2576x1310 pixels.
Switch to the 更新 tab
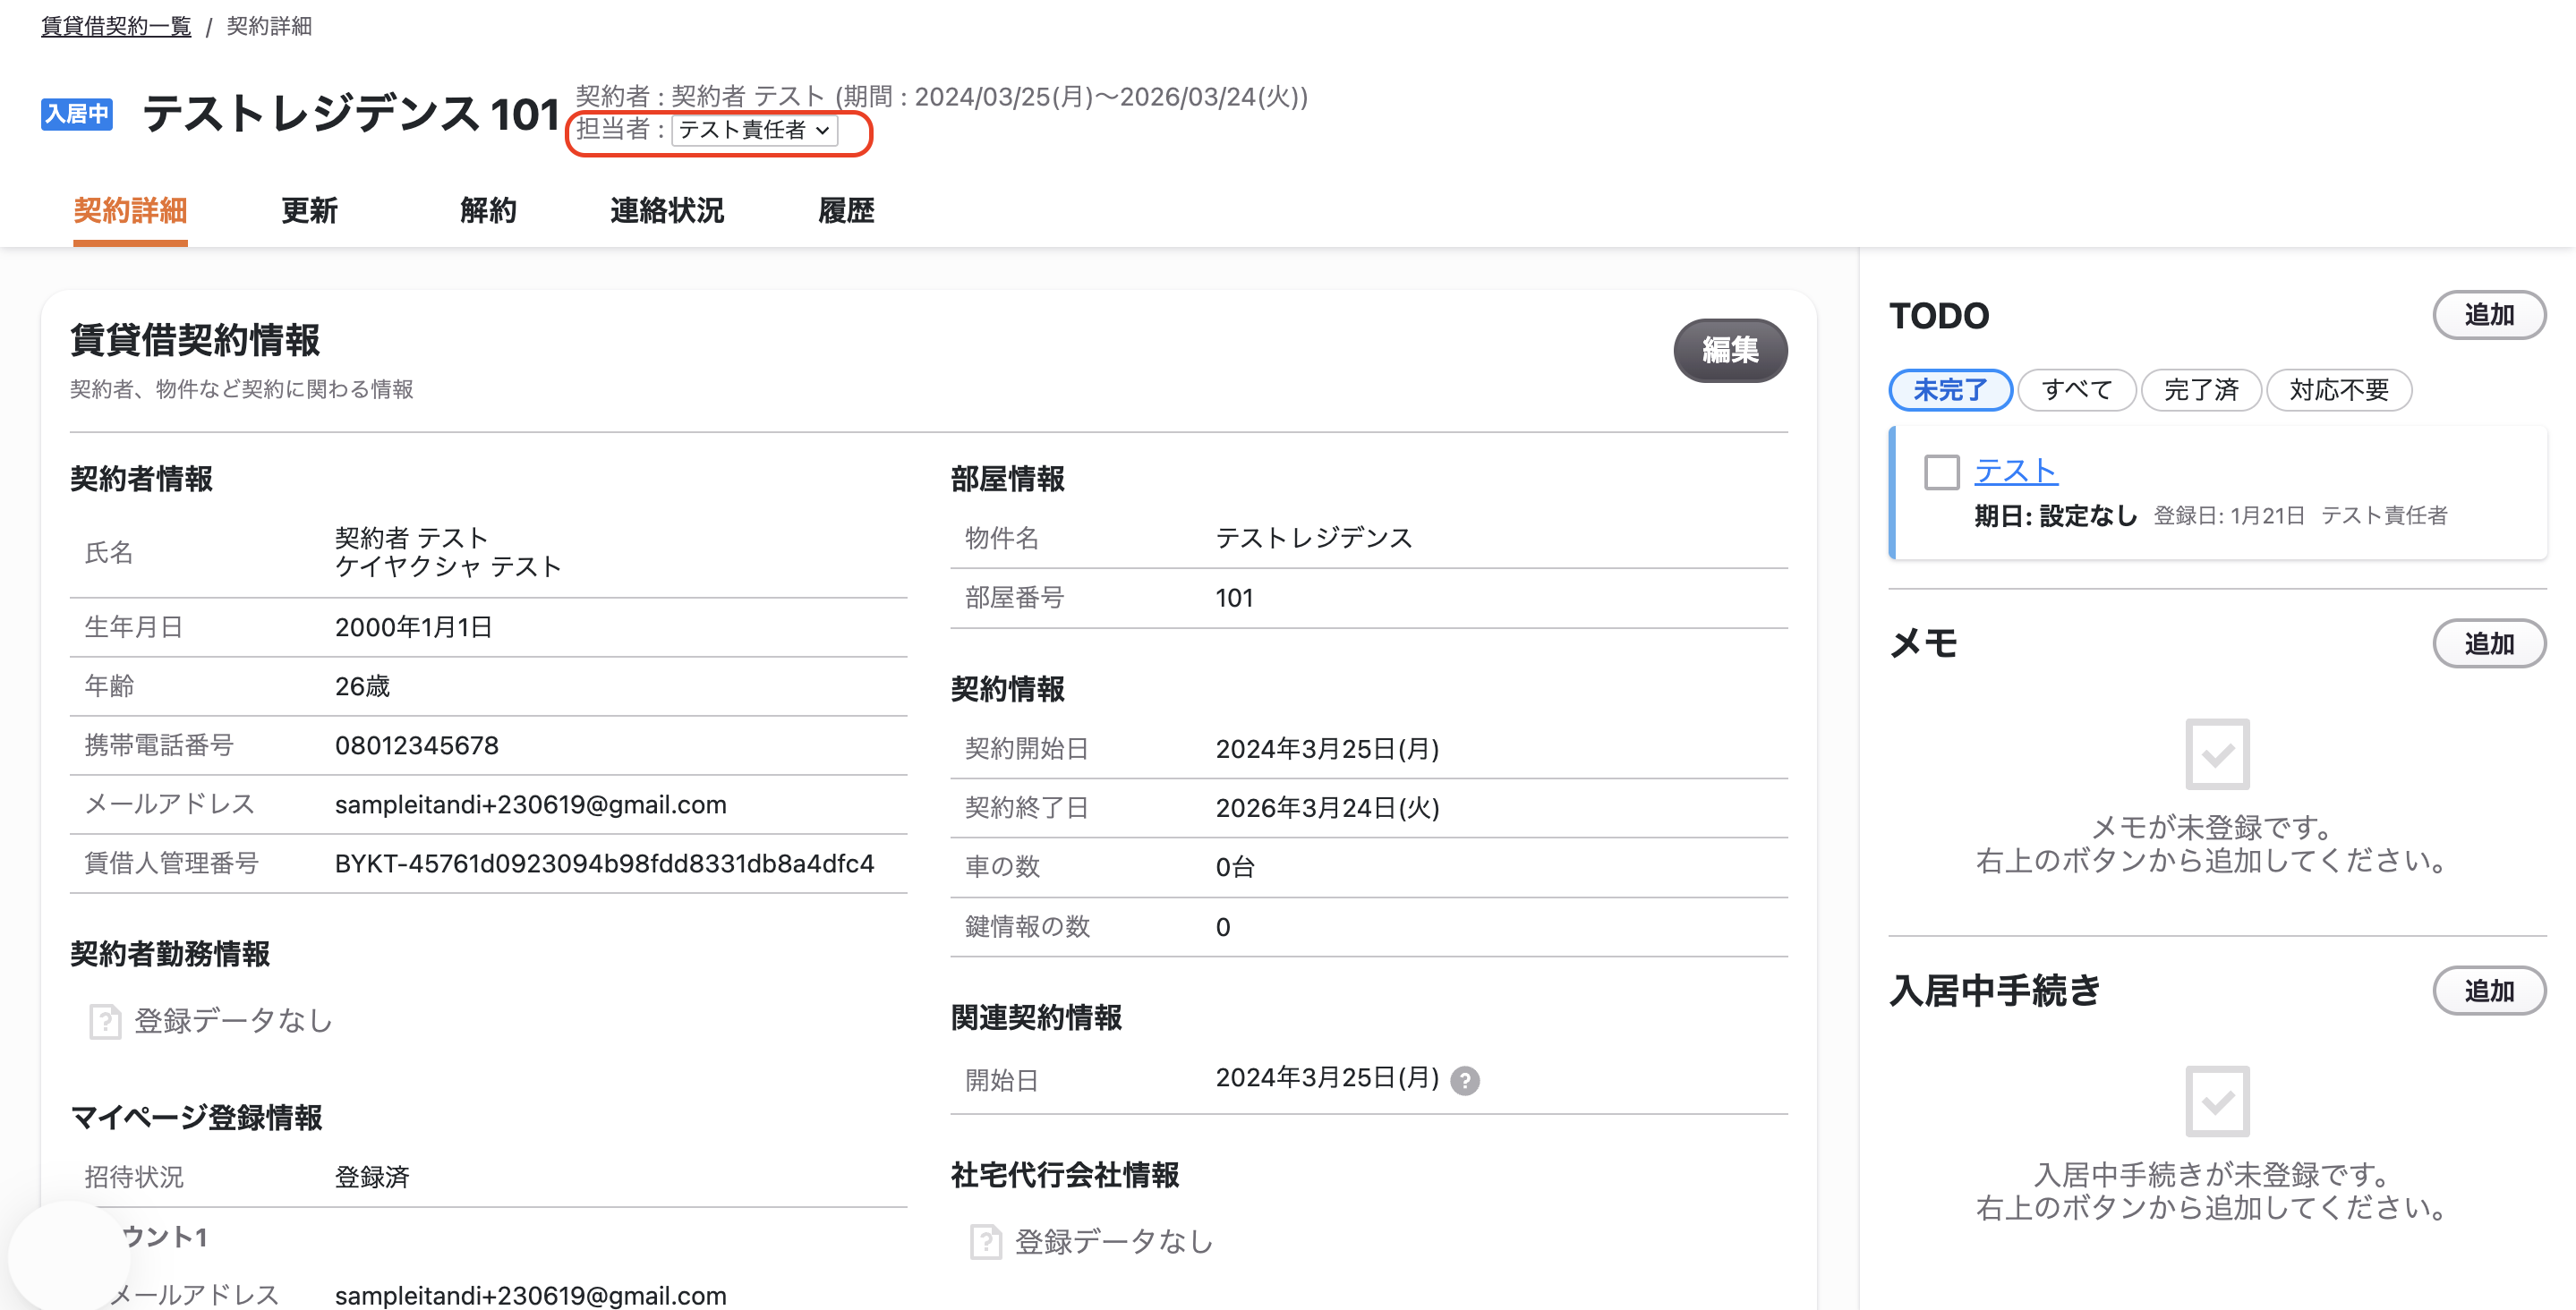tap(309, 211)
